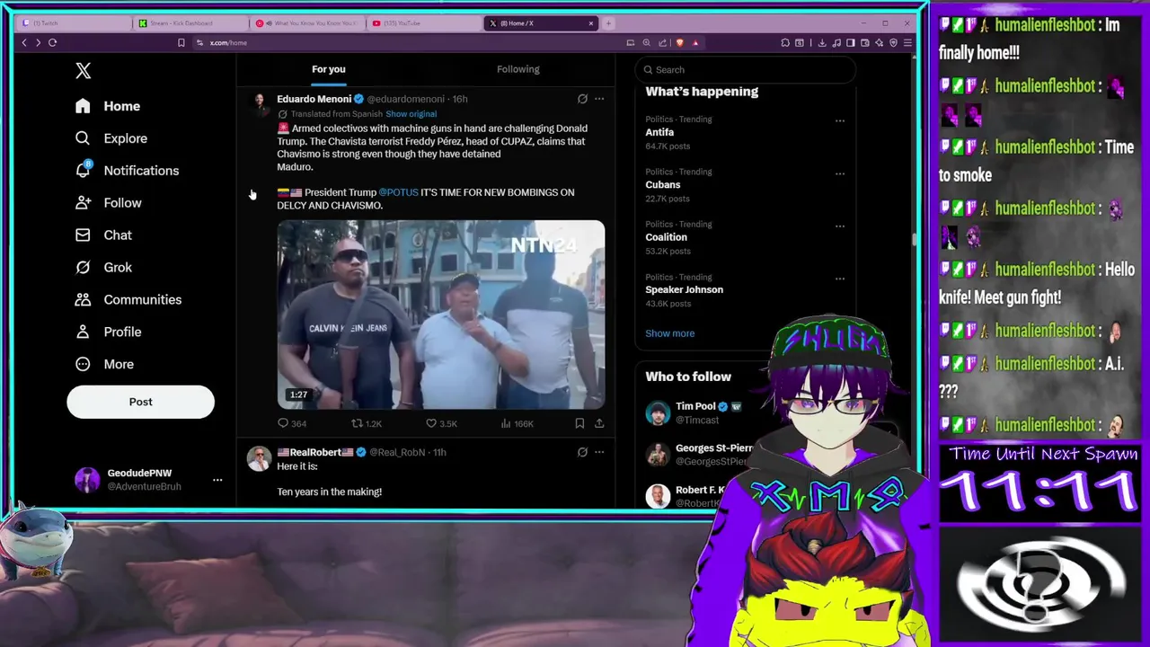
Task: Switch to What You Know tab
Action: click(306, 23)
